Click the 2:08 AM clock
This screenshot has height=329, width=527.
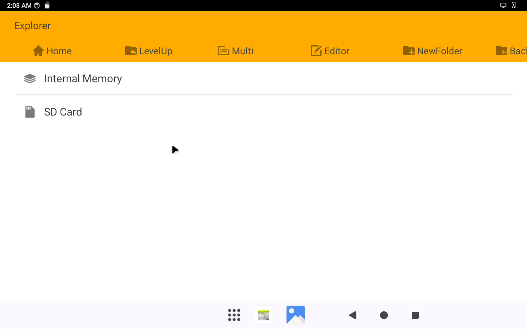[x=19, y=5]
